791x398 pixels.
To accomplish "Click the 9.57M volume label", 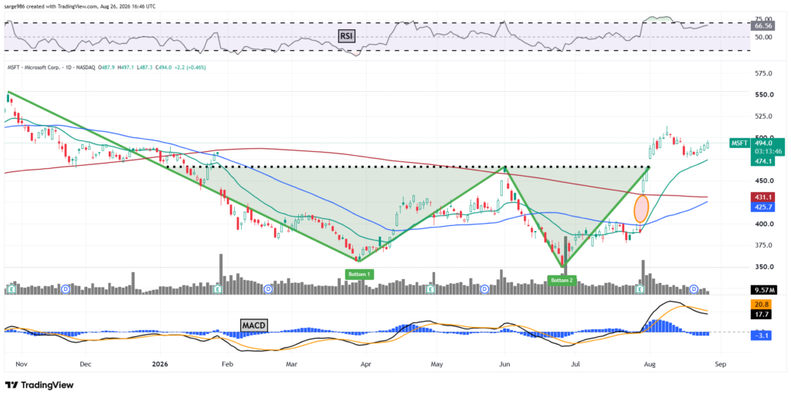I will 764,290.
